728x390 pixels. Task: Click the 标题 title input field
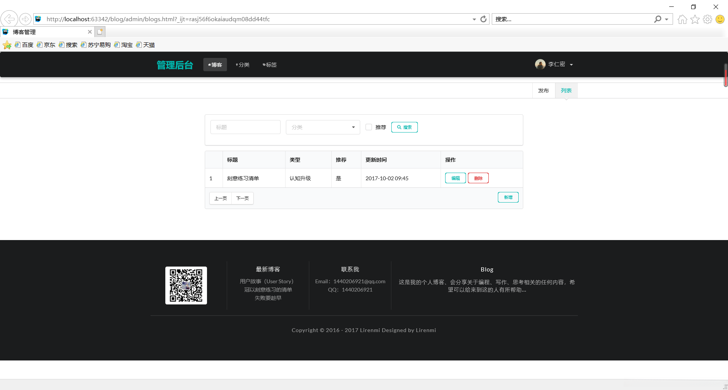coord(245,127)
